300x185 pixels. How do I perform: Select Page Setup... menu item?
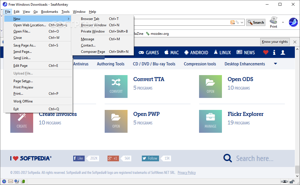coord(38,81)
